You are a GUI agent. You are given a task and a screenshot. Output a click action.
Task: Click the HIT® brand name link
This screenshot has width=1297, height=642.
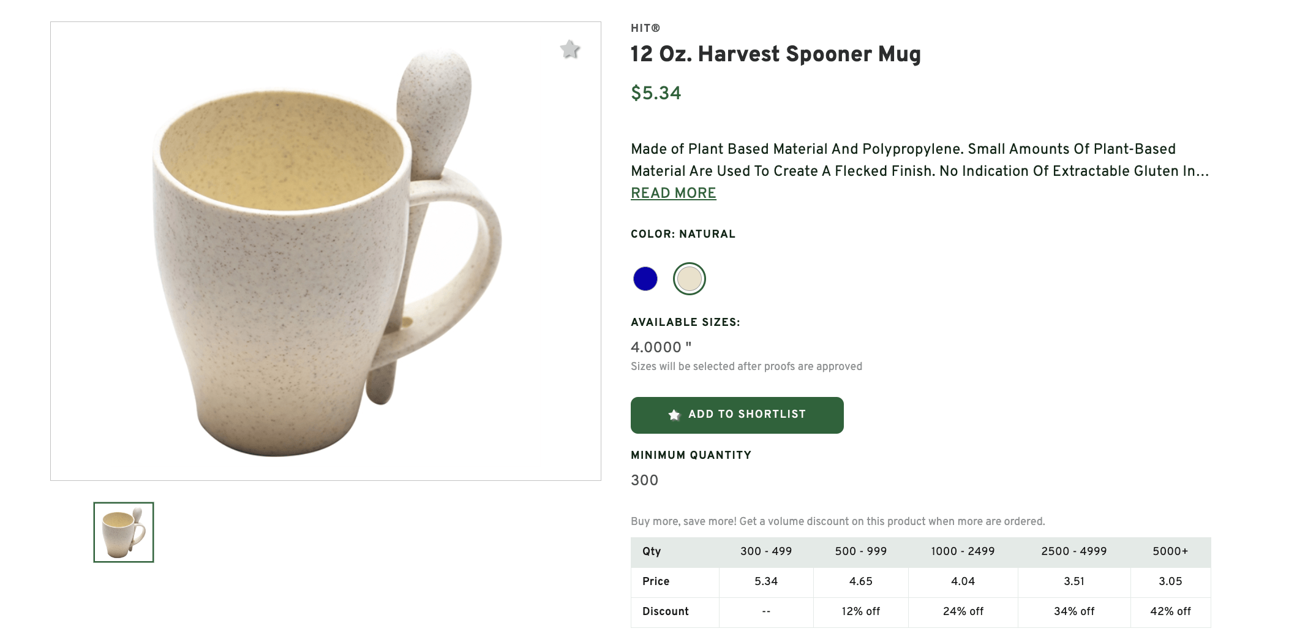(x=645, y=28)
